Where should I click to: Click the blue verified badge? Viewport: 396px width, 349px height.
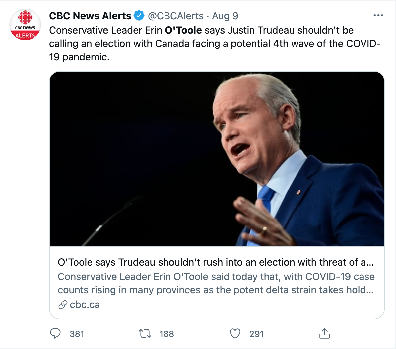[x=139, y=15]
